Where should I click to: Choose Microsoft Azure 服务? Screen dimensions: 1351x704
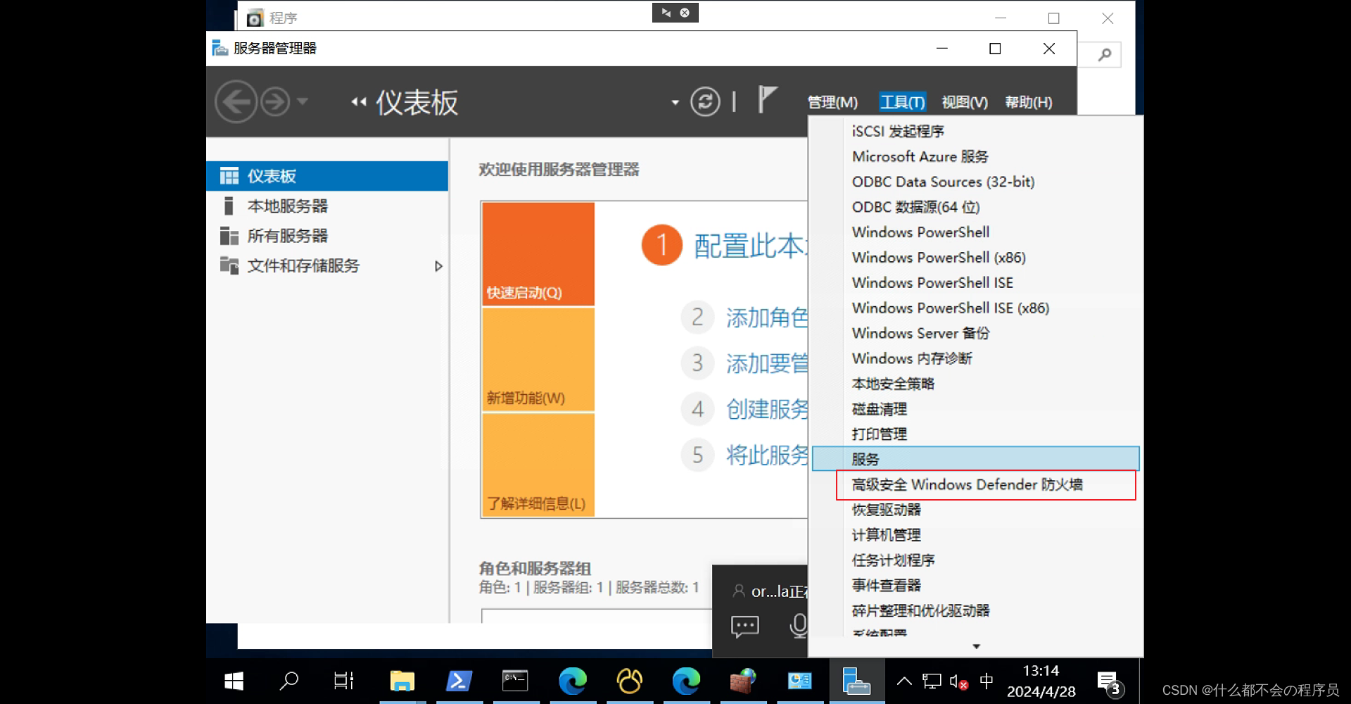(975, 156)
